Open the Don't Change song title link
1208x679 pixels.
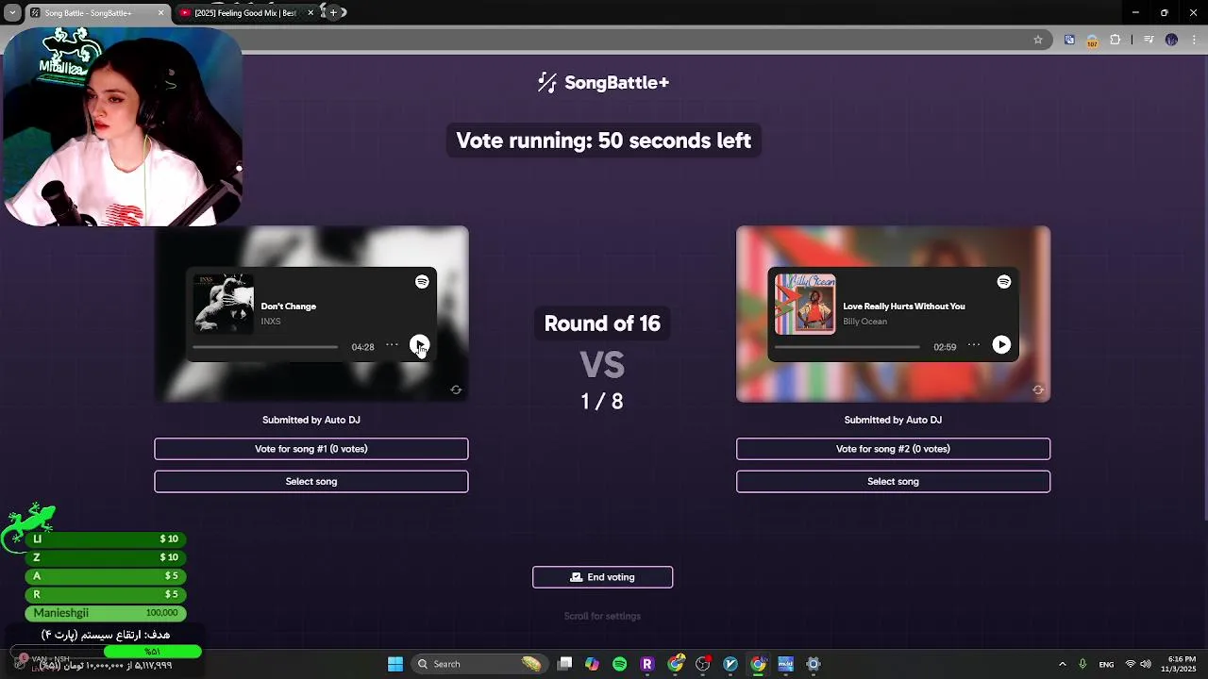pyautogui.click(x=289, y=306)
